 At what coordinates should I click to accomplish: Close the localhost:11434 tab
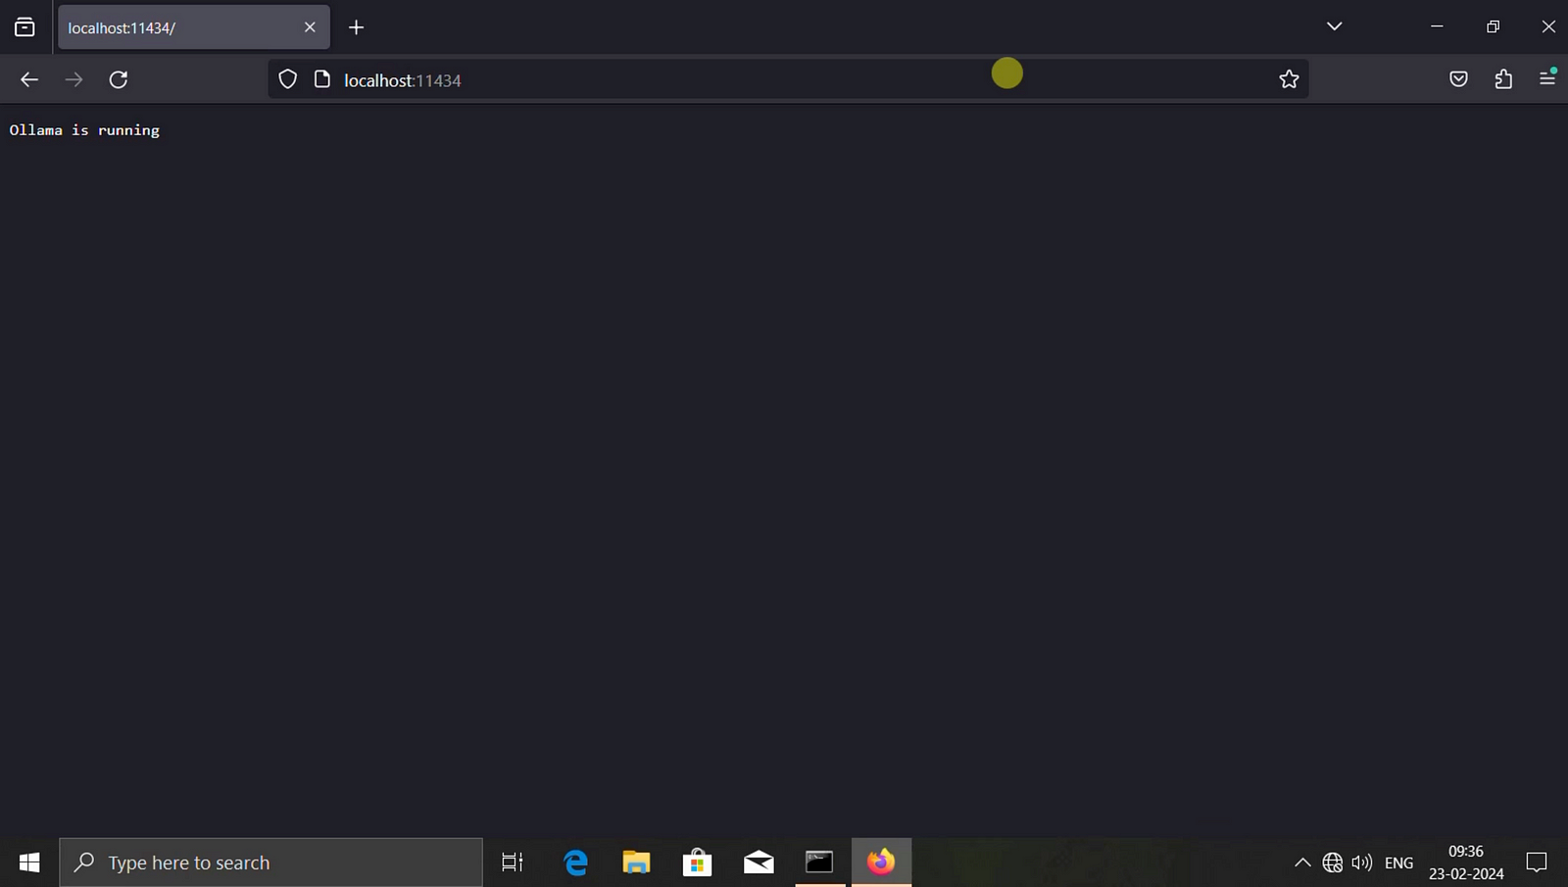click(x=310, y=27)
